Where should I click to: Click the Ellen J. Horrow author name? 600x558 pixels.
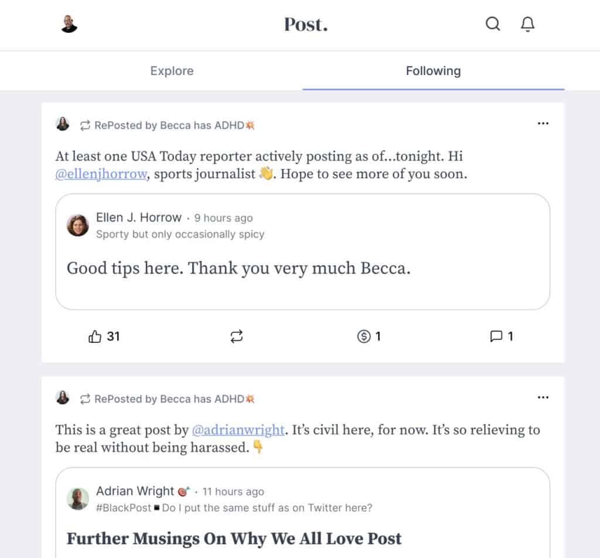click(x=138, y=217)
